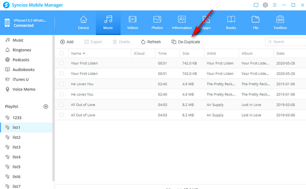Screen dimensions: 306x189
Task: Open the feedback message icon
Action: click(256, 5)
